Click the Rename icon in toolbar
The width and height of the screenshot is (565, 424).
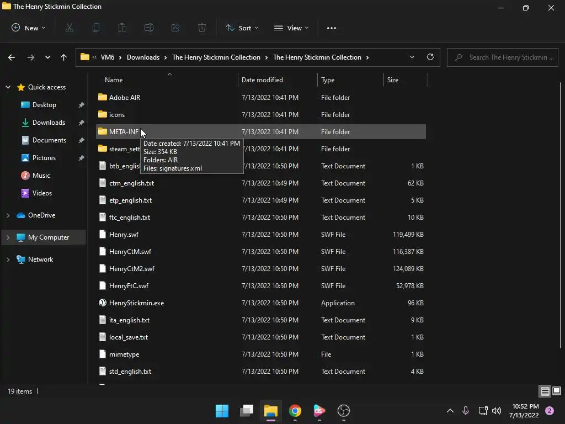click(149, 28)
